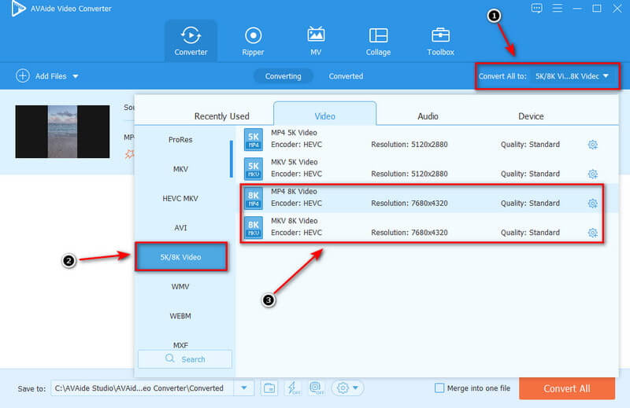Open output folder icon next to save path
The image size is (630, 408).
coord(269,388)
